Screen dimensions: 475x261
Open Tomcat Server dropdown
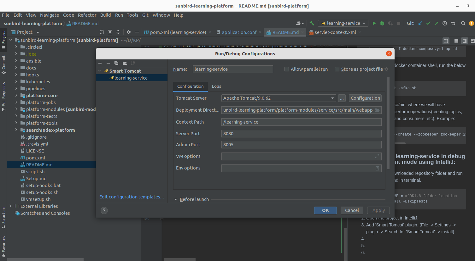tap(332, 98)
